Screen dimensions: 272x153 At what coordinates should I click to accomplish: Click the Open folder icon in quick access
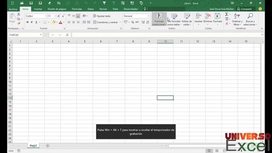(x=22, y=3)
